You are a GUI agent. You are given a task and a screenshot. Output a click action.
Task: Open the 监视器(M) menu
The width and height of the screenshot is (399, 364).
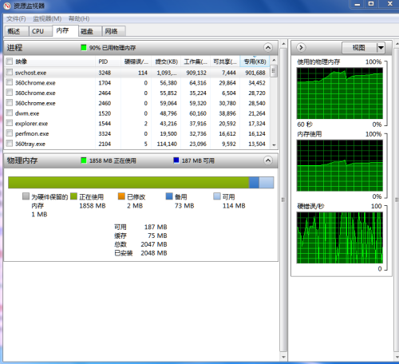(x=47, y=18)
